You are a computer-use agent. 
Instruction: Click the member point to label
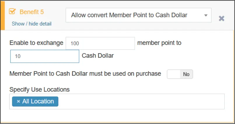[x=159, y=43]
